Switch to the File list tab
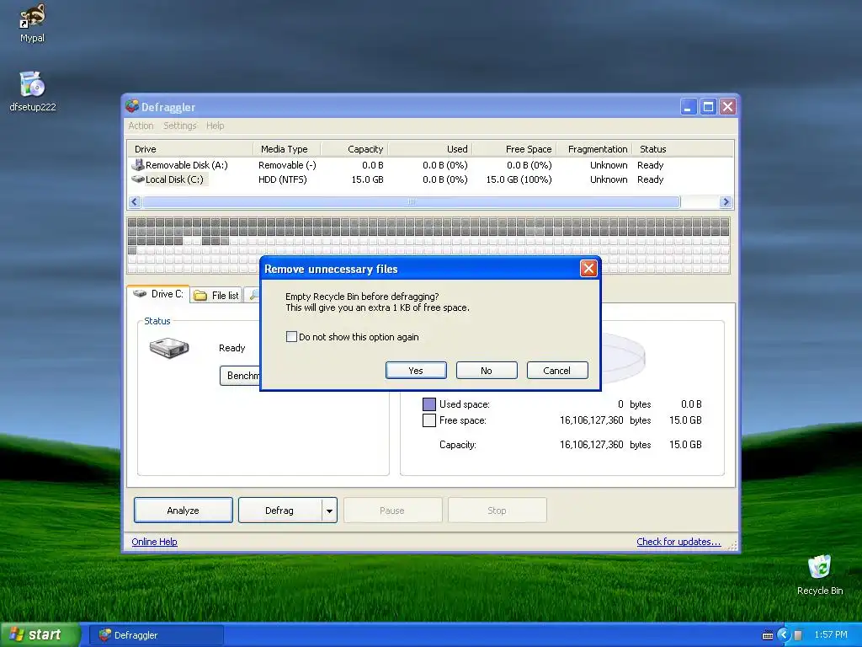Image resolution: width=862 pixels, height=647 pixels. [x=217, y=296]
